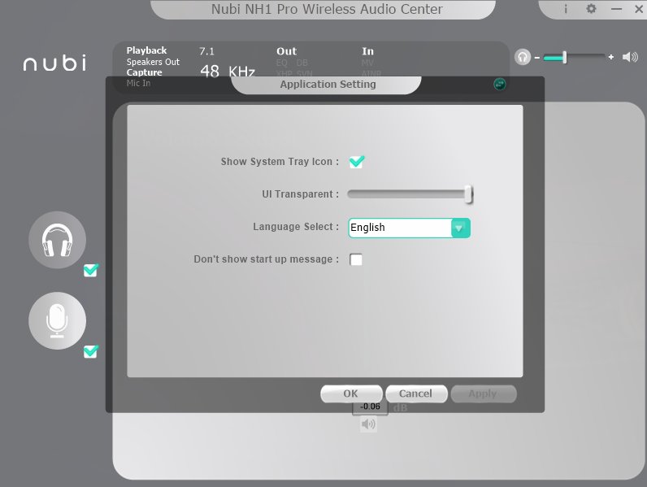This screenshot has height=487, width=647.
Task: Click the -0.06 dB value field
Action: point(370,407)
